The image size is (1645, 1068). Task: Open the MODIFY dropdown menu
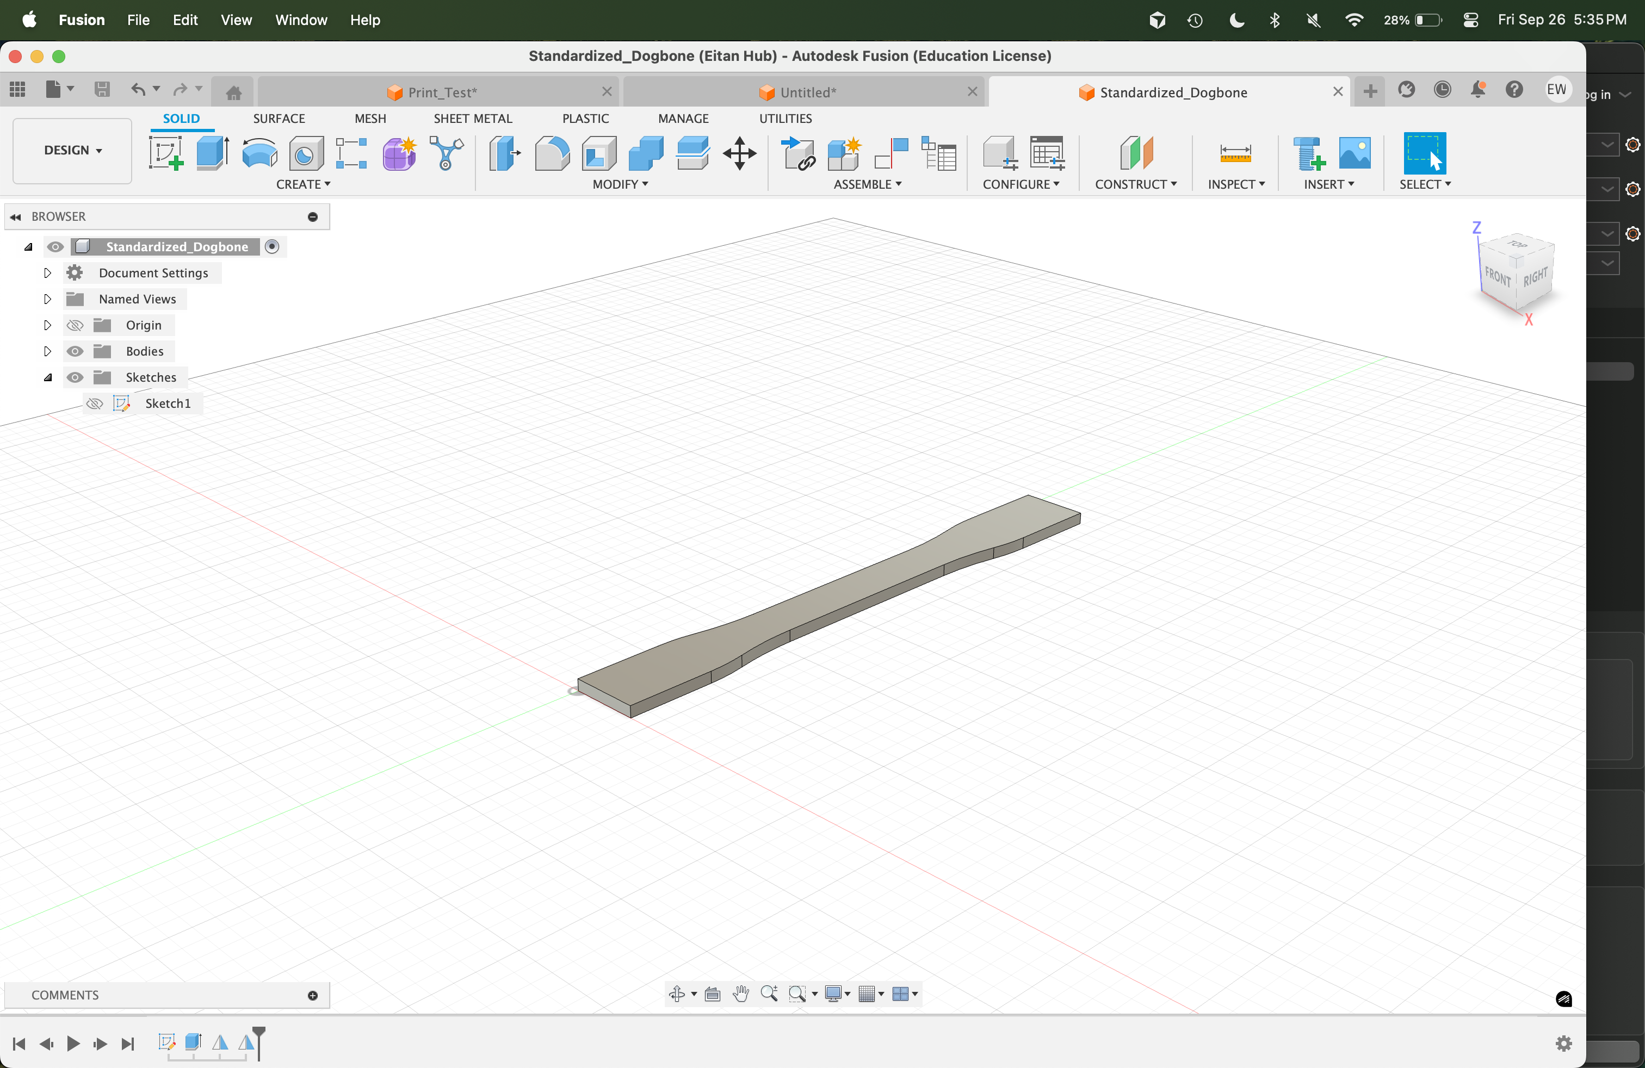(620, 184)
